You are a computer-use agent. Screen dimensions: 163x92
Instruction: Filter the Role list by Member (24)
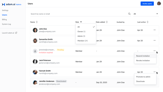click(x=86, y=41)
